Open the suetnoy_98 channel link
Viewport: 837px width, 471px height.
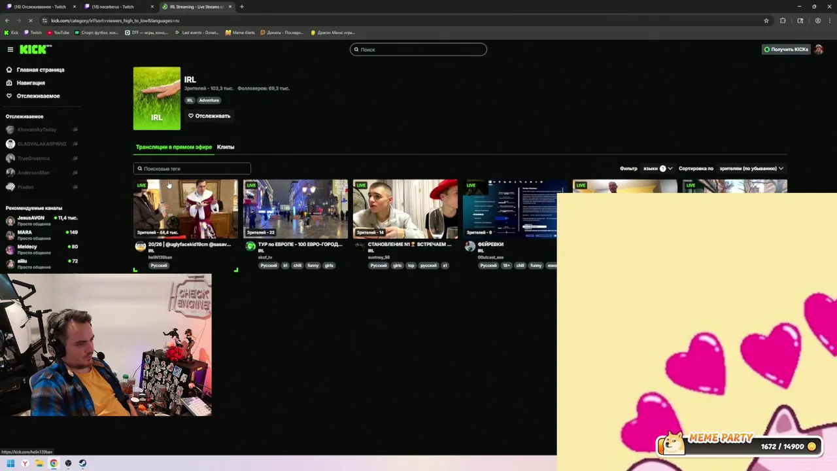click(379, 258)
